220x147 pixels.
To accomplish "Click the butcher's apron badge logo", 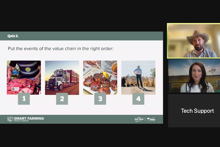I will pos(28,69).
